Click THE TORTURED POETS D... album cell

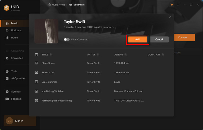click(129, 101)
